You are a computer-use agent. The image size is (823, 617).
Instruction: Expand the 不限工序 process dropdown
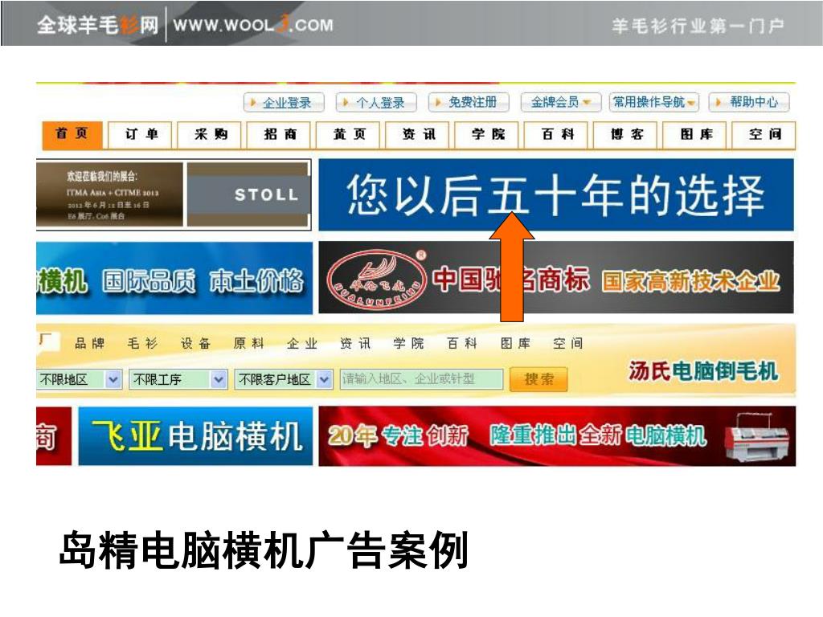(178, 379)
